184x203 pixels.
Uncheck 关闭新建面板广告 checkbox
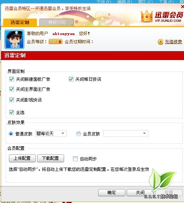pyautogui.click(x=11, y=79)
